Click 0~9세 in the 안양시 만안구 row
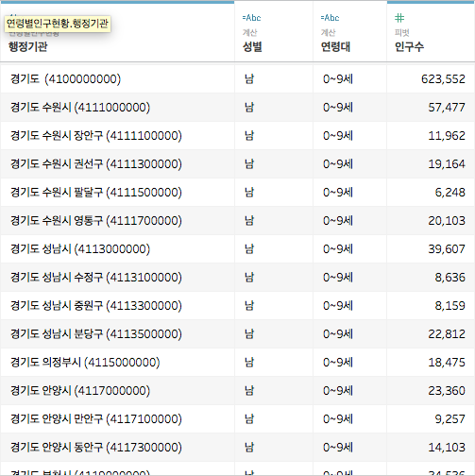The width and height of the screenshot is (475, 476). pos(338,419)
